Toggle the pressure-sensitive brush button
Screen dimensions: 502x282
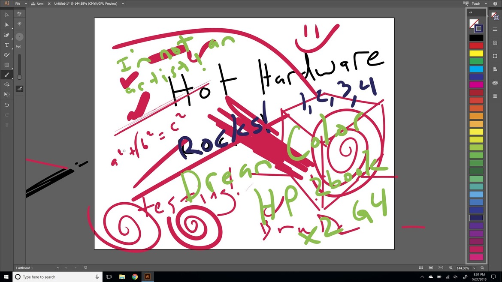(x=19, y=89)
